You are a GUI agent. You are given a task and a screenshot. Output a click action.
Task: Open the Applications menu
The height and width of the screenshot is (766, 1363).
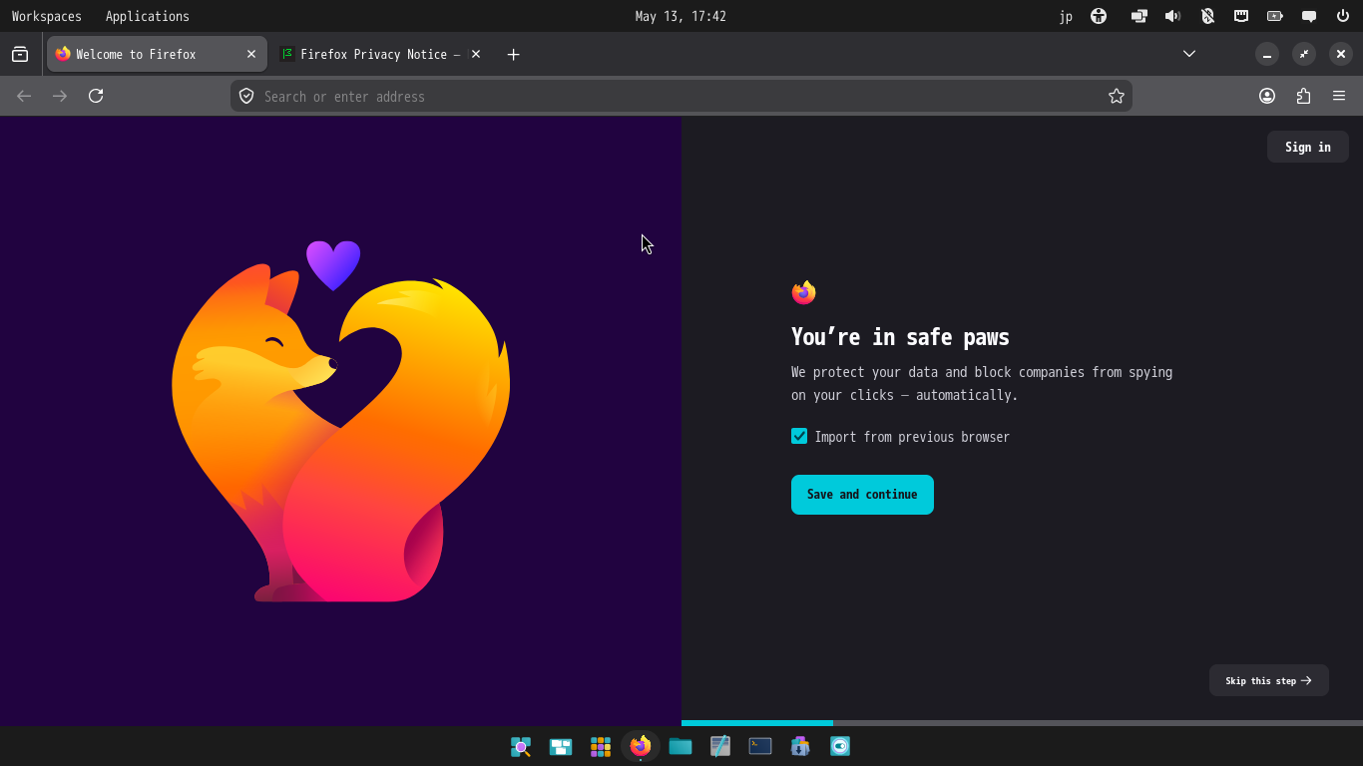click(148, 16)
